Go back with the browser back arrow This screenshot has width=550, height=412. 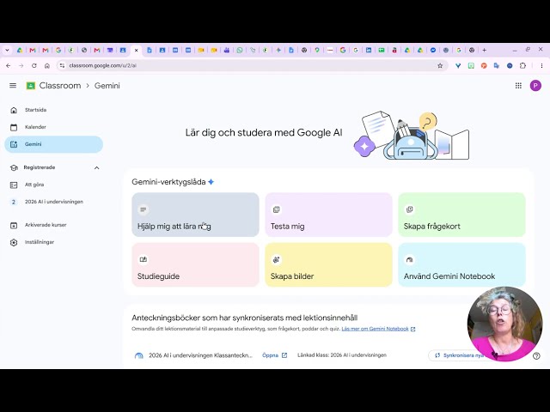[8, 65]
